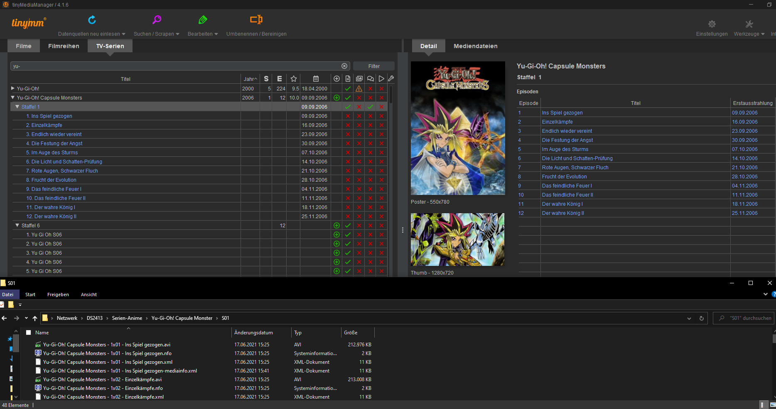Navigate to Netzwerk breadcrumb
776x409 pixels.
tap(67, 318)
